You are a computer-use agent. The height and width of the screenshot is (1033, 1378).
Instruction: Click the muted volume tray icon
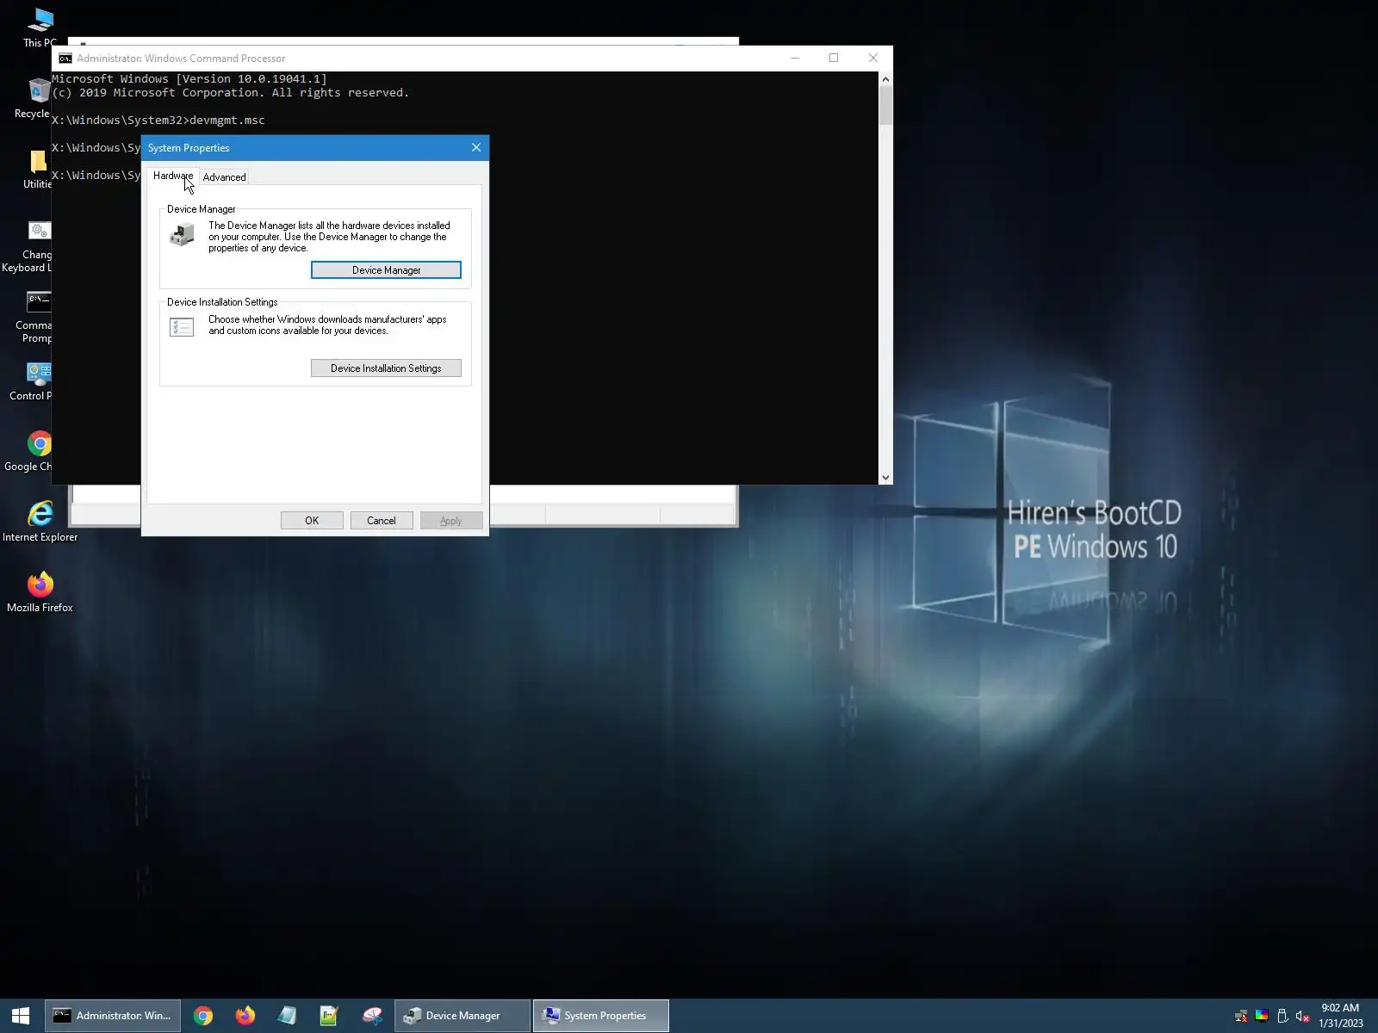point(1302,1016)
